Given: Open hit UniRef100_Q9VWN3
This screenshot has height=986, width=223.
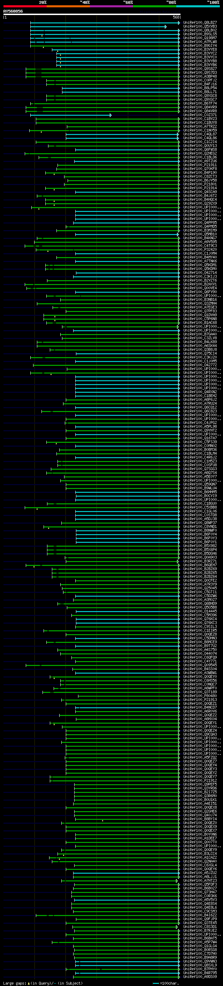Looking at the screenshot, I should [x=200, y=961].
